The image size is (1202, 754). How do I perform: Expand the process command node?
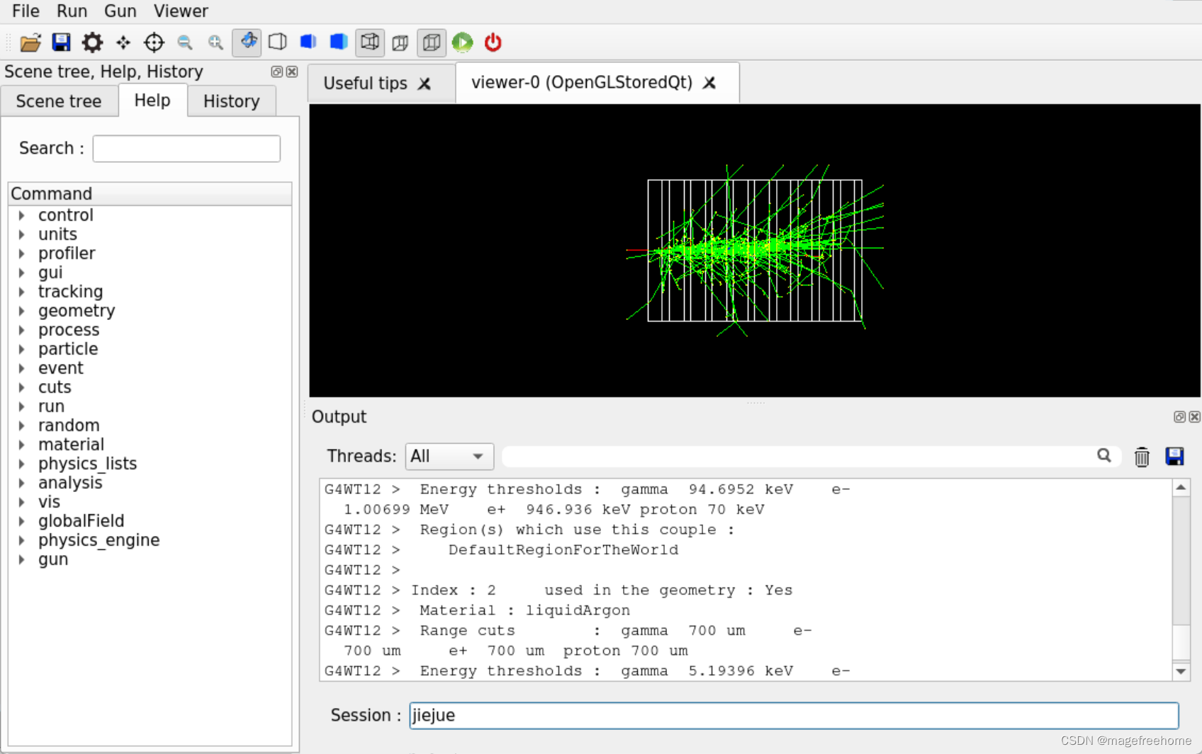click(22, 330)
